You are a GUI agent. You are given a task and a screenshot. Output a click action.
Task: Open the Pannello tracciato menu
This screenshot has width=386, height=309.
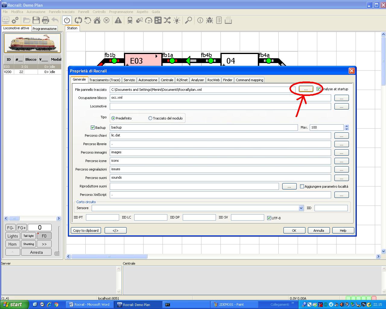(62, 12)
